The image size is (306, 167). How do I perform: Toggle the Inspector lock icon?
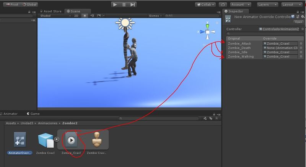(298, 12)
